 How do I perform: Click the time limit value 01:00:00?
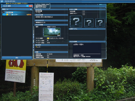pos(50,54)
